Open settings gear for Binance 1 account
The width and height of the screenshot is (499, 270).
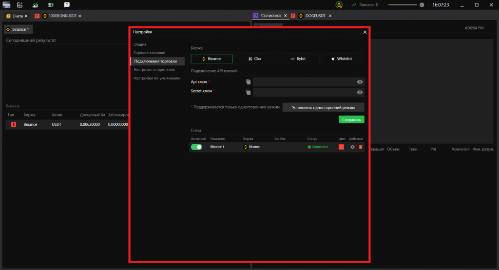(x=352, y=147)
